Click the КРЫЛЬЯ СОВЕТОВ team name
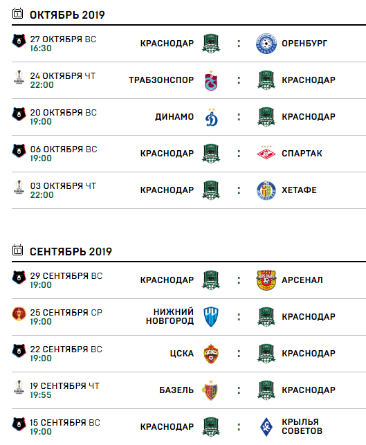This screenshot has height=445, width=366. pyautogui.click(x=302, y=426)
